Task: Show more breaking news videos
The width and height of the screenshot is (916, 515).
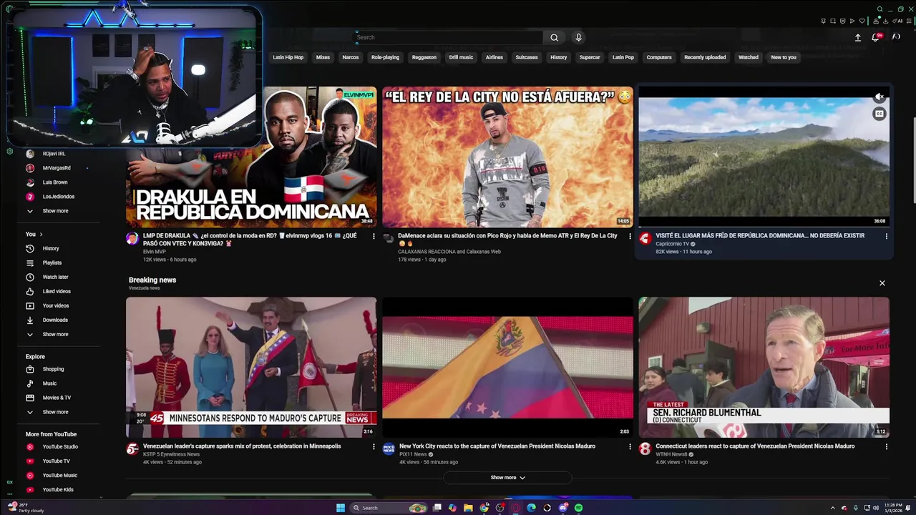Action: coord(507,477)
